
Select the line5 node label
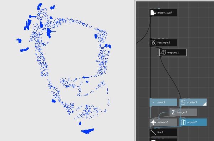160,132
